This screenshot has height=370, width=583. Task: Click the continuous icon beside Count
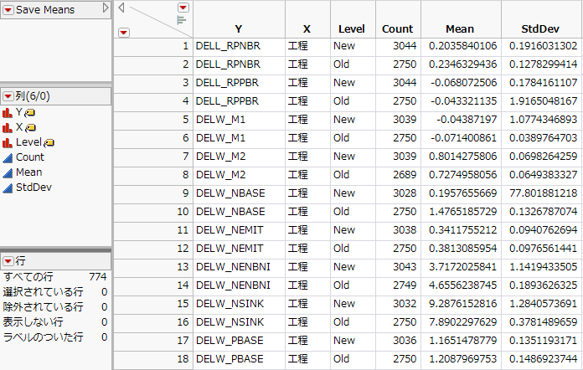click(x=8, y=157)
